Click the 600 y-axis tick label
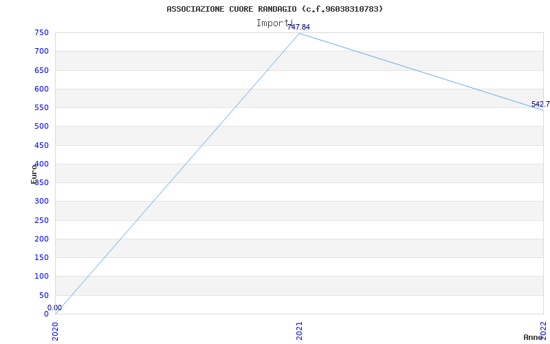 point(41,89)
